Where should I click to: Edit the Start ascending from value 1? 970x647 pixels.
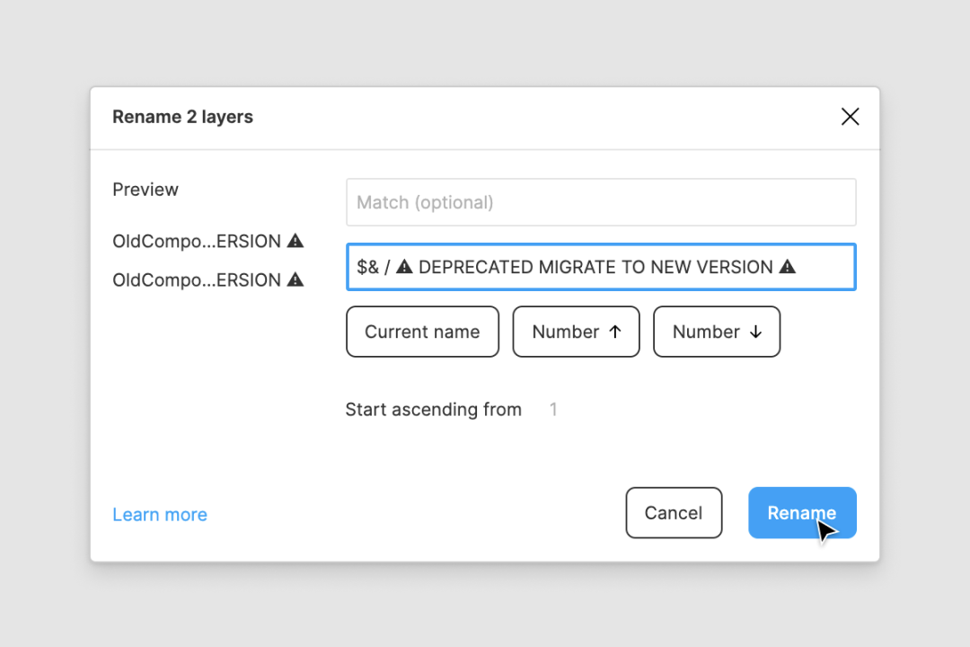[x=553, y=409]
